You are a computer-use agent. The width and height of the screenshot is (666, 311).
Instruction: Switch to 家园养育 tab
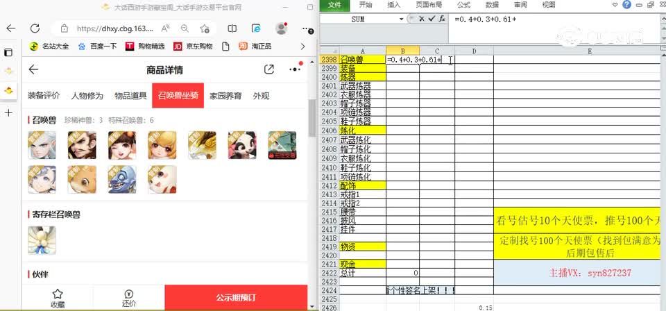pos(225,96)
